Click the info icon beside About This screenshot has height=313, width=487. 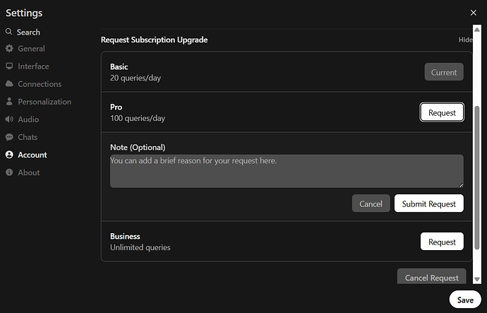[9, 172]
